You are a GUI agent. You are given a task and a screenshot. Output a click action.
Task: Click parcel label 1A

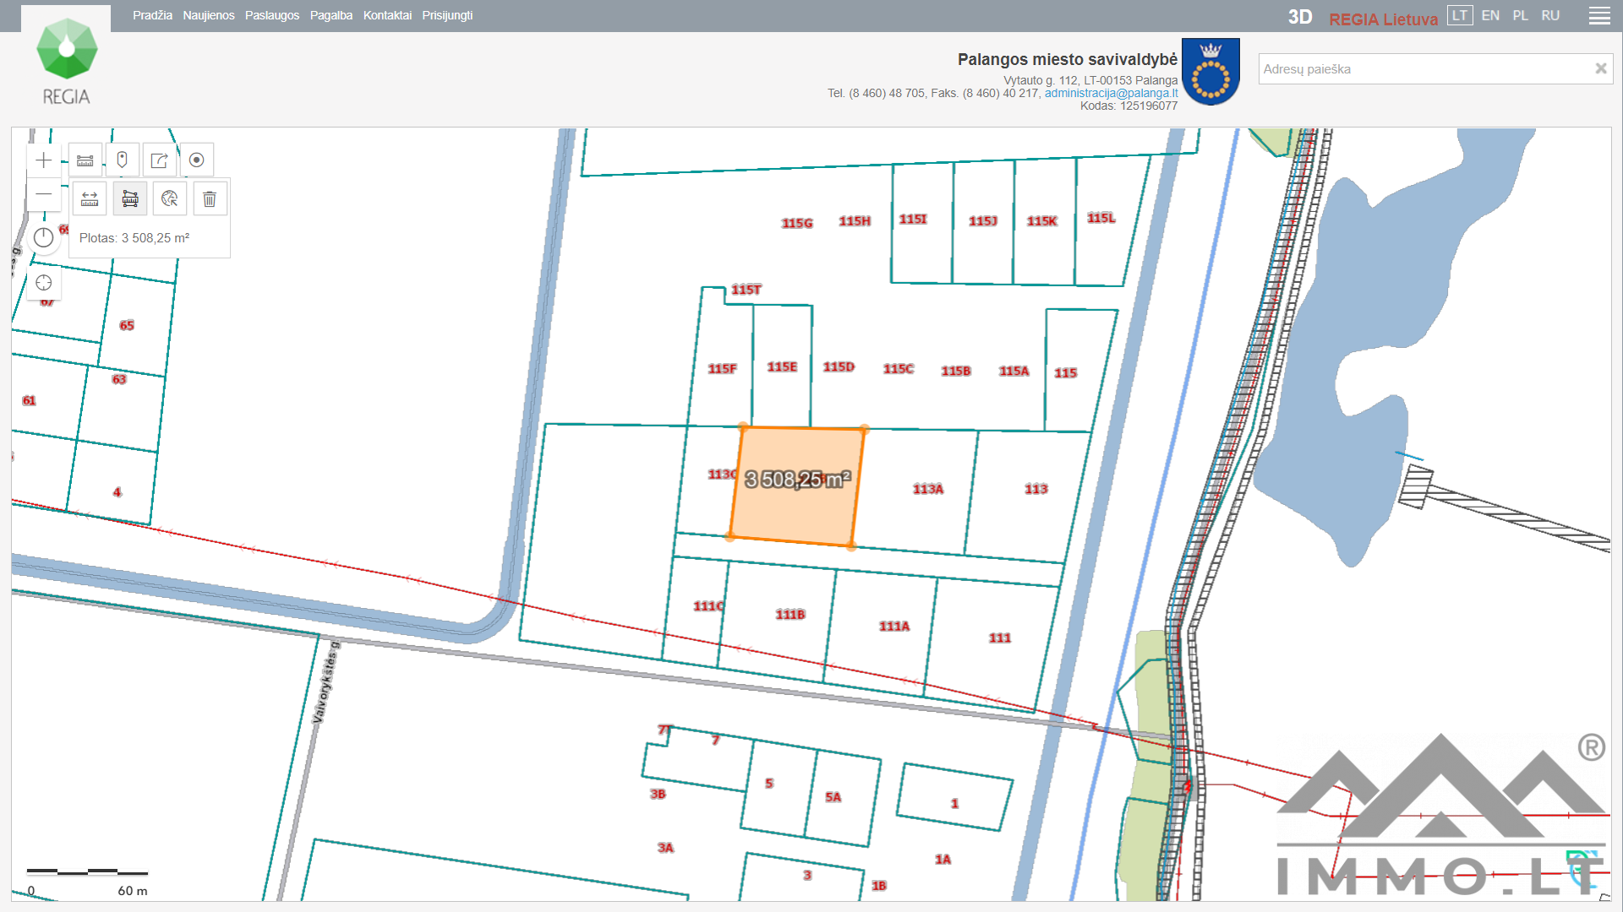coord(943,860)
